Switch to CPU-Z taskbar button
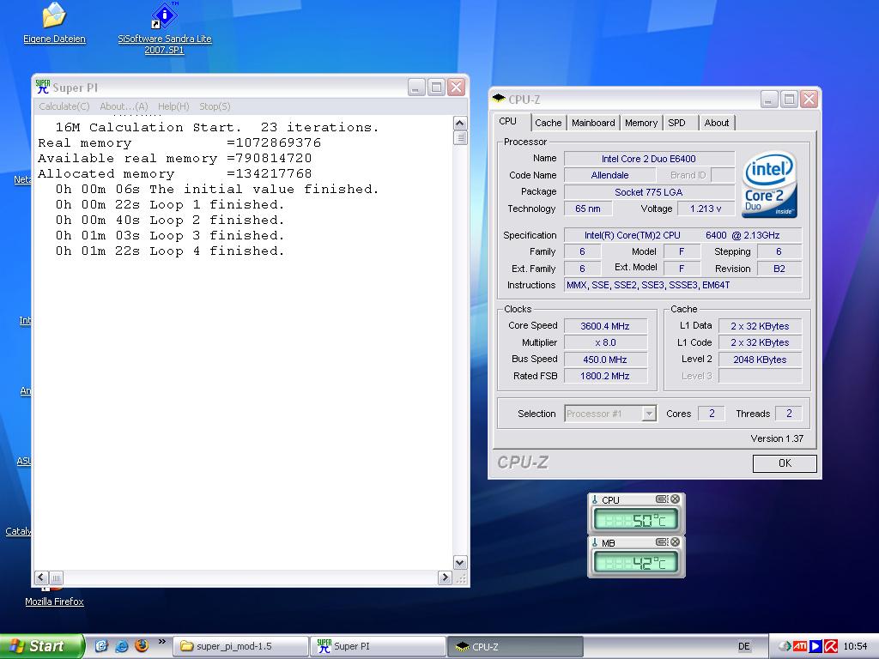Image resolution: width=879 pixels, height=659 pixels. click(515, 646)
